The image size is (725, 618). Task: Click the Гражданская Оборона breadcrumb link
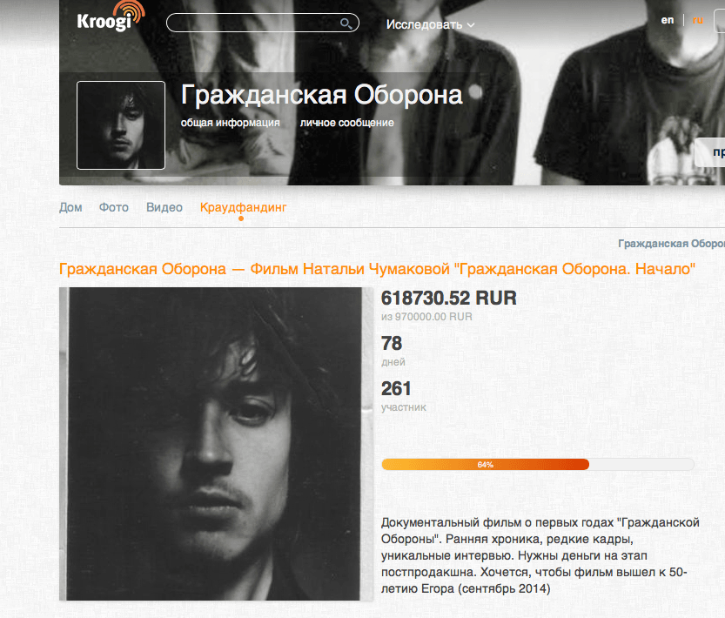coord(671,244)
